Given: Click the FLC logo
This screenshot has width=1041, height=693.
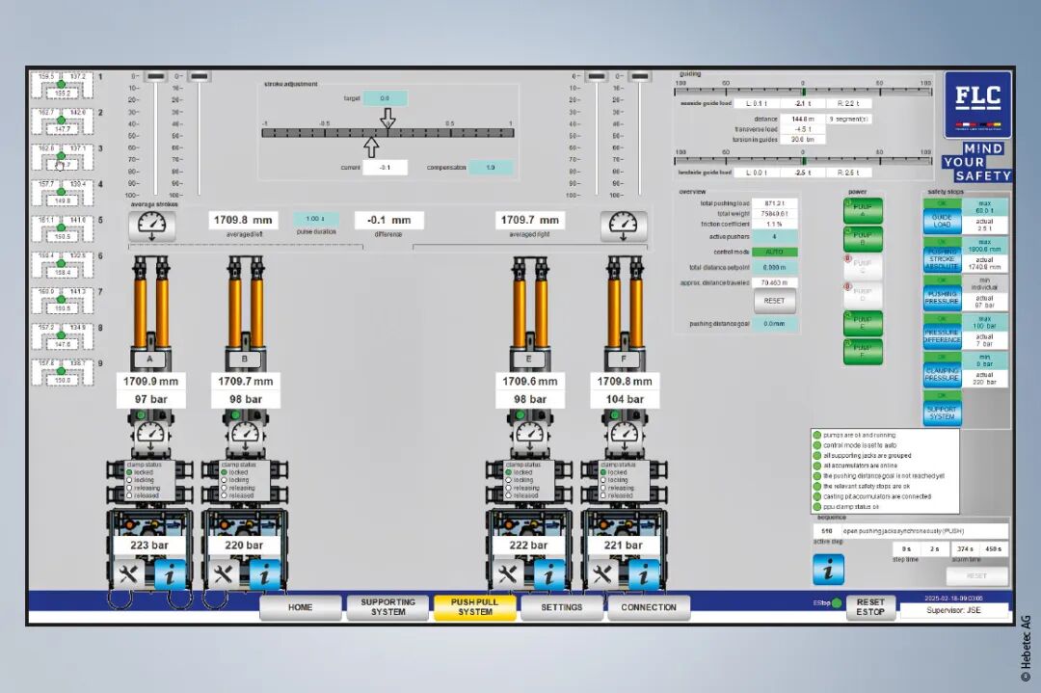Looking at the screenshot, I should [977, 104].
